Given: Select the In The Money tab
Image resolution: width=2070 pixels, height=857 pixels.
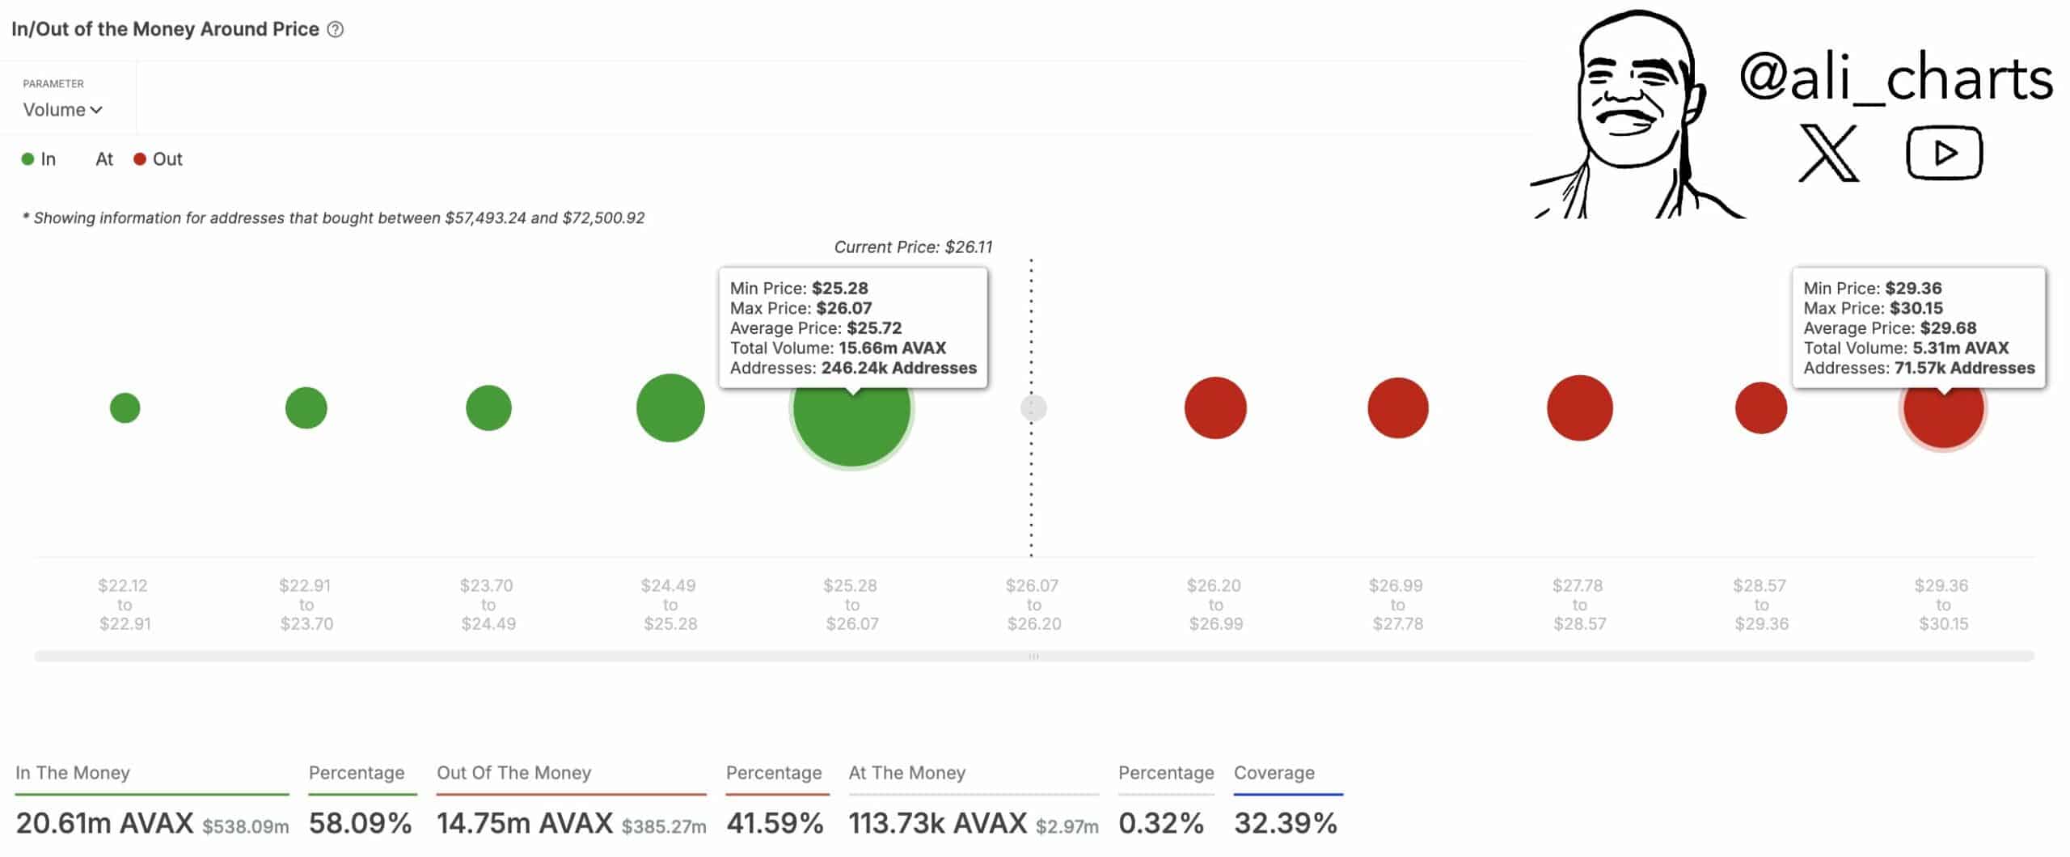Looking at the screenshot, I should pyautogui.click(x=73, y=773).
